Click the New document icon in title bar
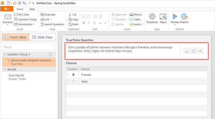 coord(9,3)
